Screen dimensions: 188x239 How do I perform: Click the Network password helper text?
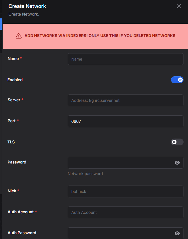85,174
